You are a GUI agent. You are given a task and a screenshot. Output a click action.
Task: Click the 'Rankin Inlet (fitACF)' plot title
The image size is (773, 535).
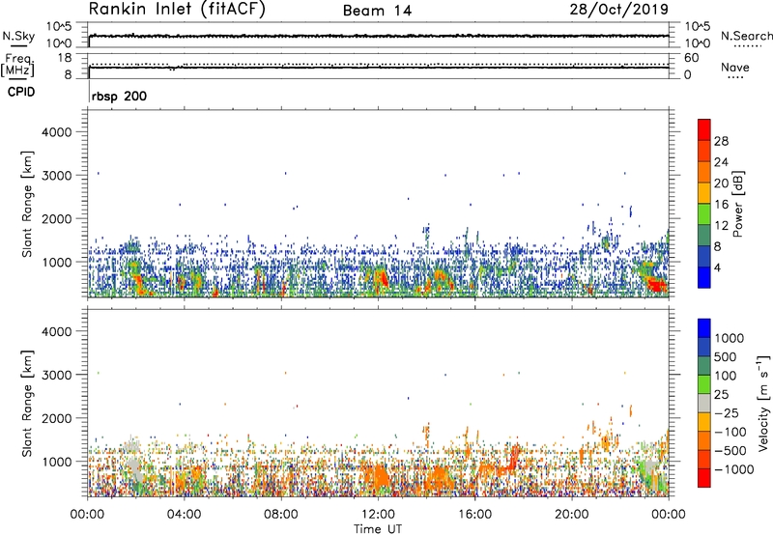pos(177,10)
